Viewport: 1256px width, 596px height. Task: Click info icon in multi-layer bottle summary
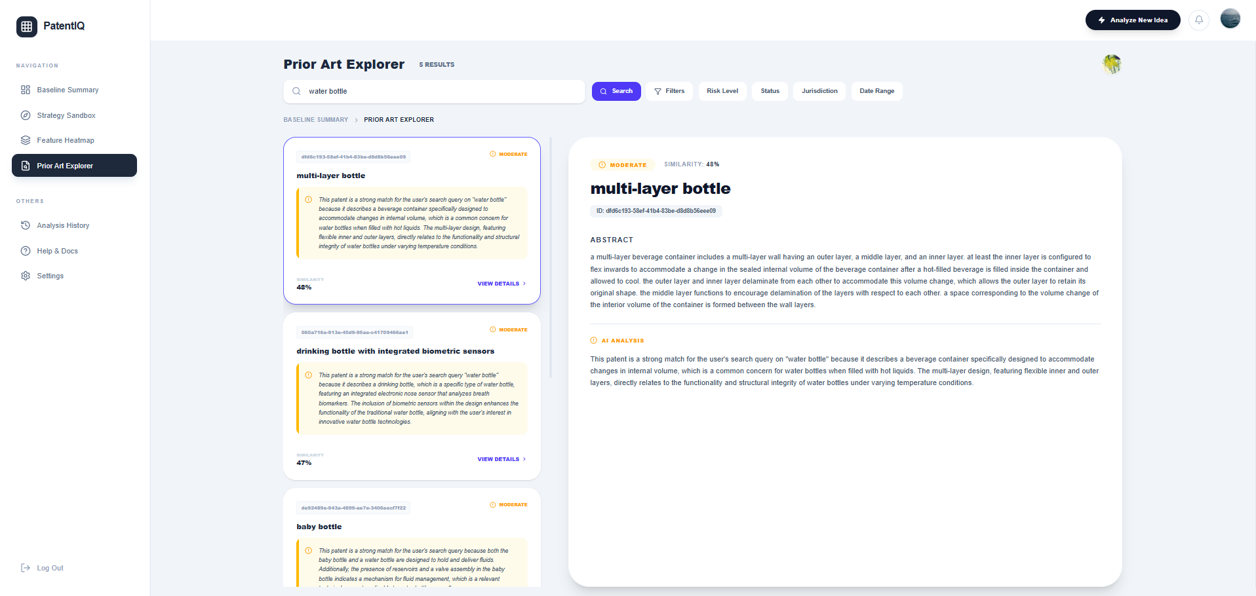pos(309,200)
